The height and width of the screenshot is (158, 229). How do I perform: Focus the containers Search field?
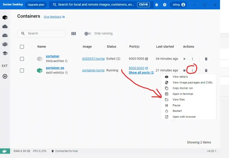(42, 33)
